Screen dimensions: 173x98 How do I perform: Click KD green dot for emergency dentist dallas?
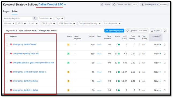click(x=119, y=44)
